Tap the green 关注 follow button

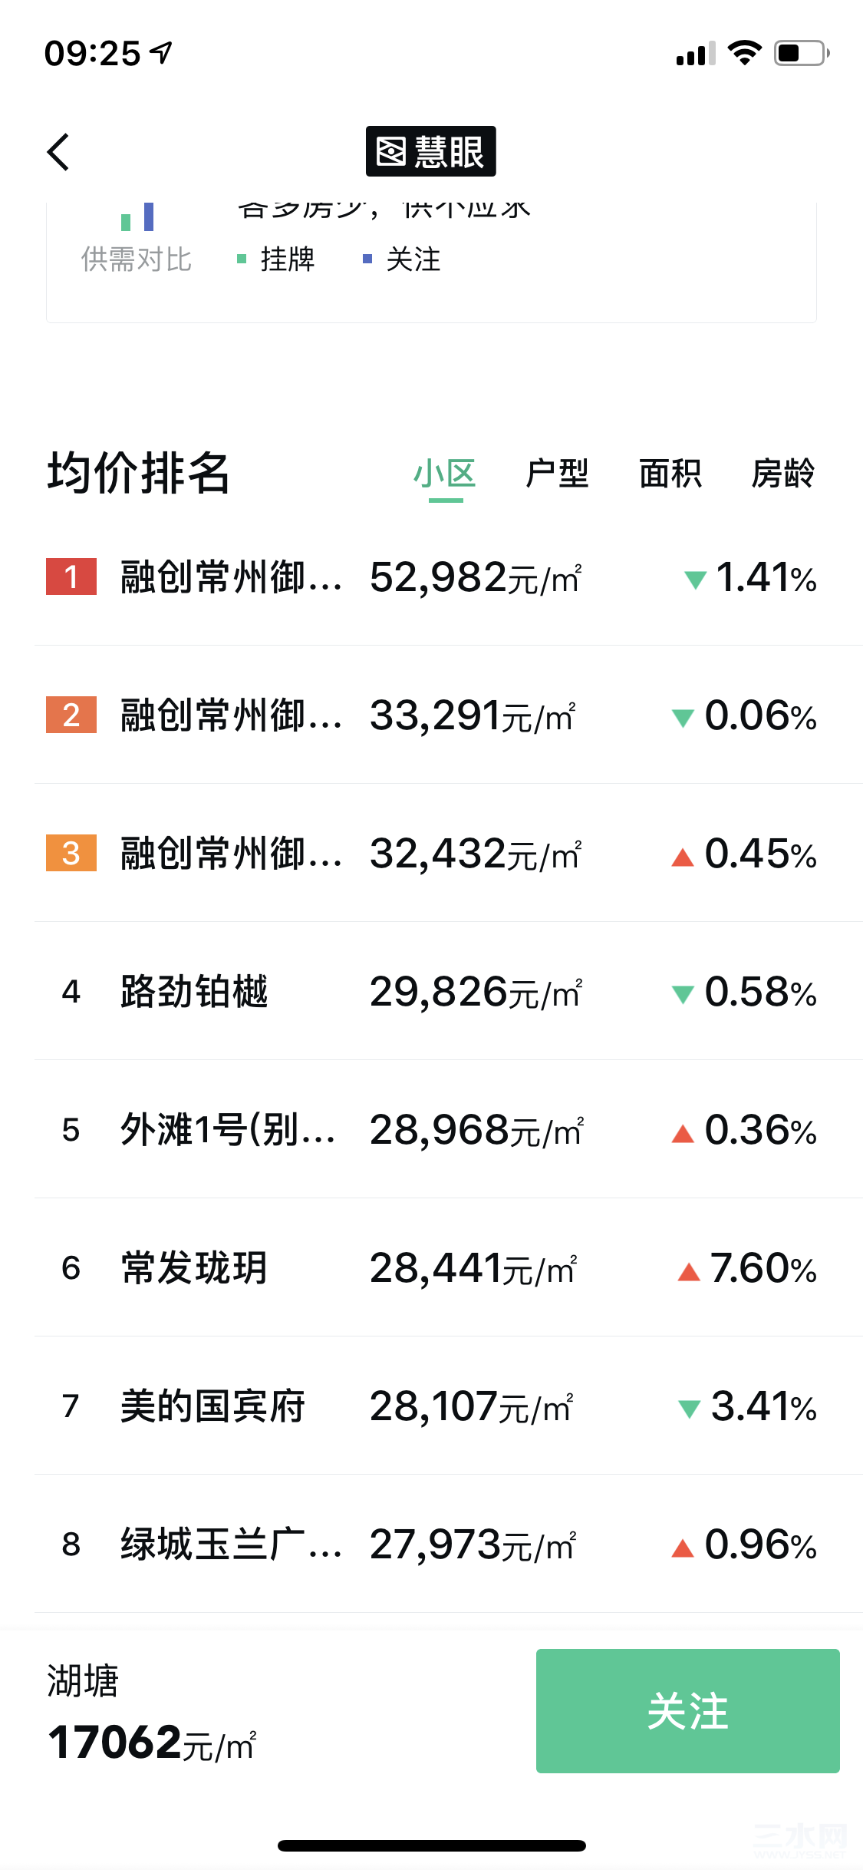coord(687,1711)
